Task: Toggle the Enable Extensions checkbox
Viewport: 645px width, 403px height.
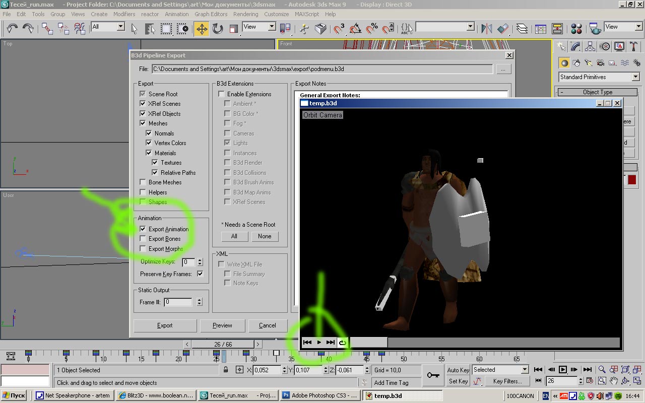Action: click(222, 94)
